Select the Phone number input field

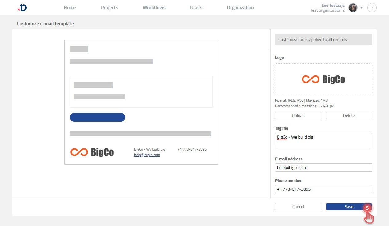coord(323,189)
